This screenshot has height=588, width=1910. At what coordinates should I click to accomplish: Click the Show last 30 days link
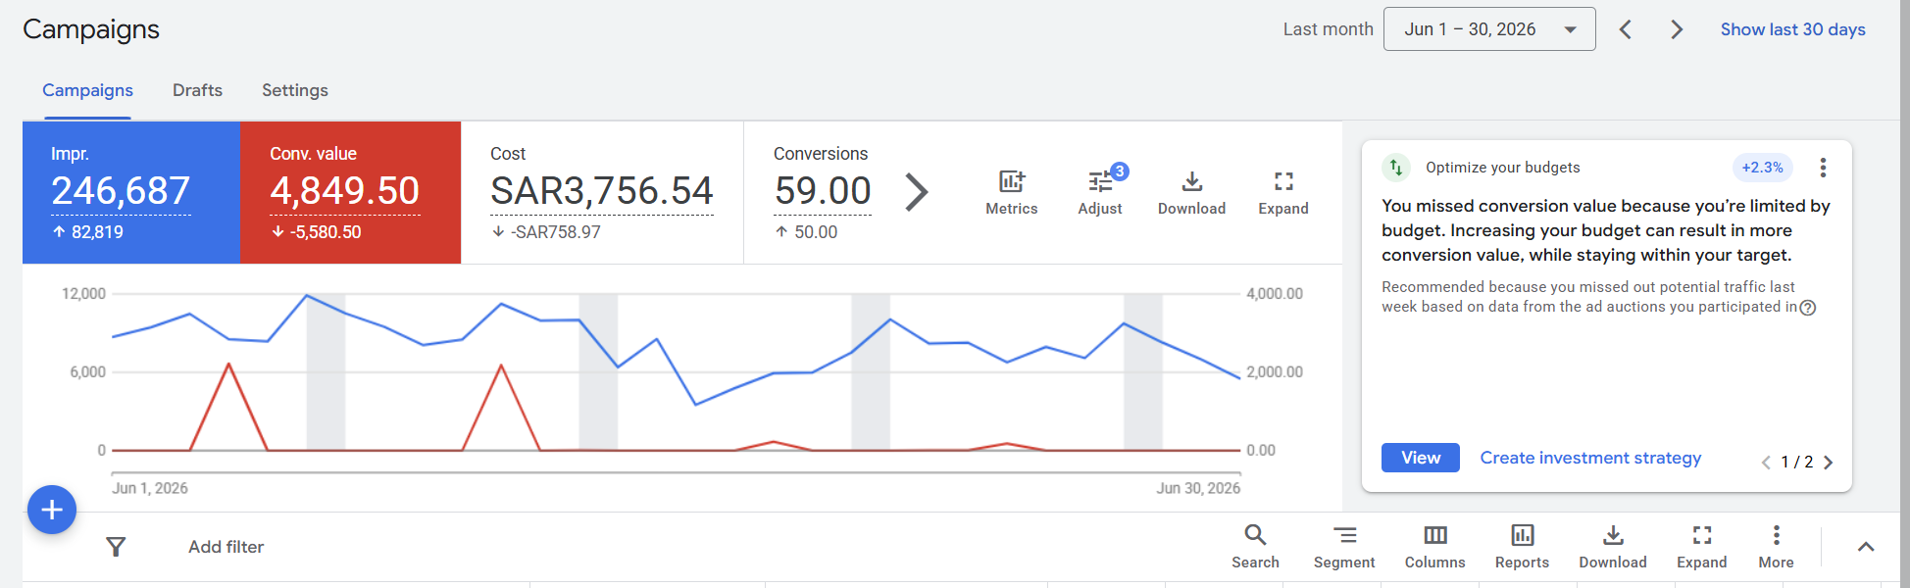[x=1792, y=29]
